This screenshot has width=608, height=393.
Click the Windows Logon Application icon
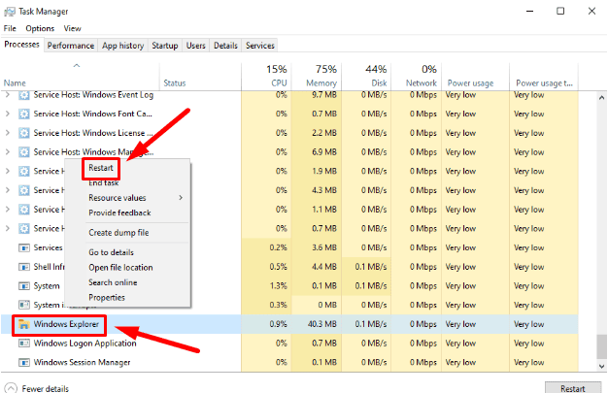[24, 344]
